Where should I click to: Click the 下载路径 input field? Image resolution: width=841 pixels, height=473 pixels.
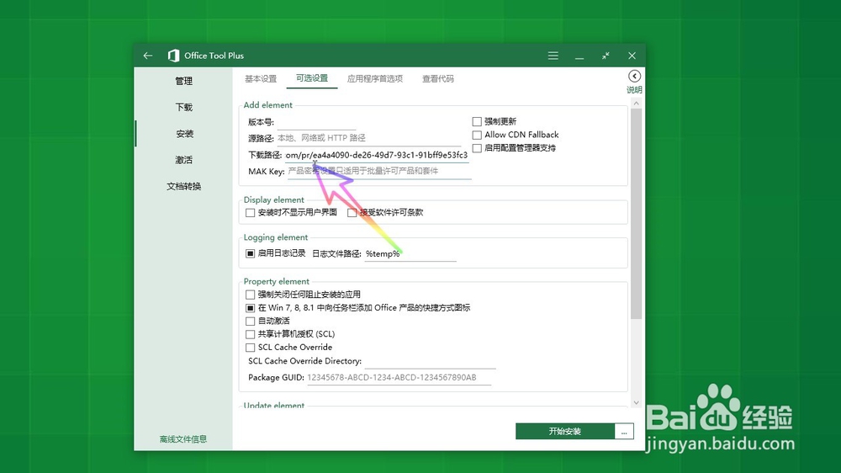point(377,155)
